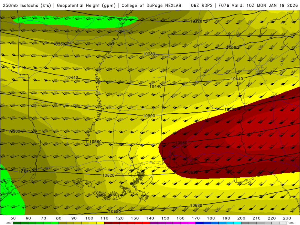
Task: Click the 10560 label inside the dark red jet core
Action: [x=181, y=143]
